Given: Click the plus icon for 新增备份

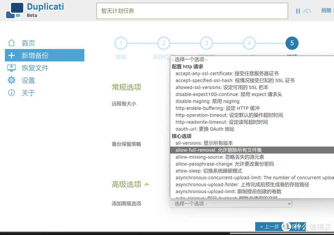Looking at the screenshot, I should pyautogui.click(x=11, y=55).
